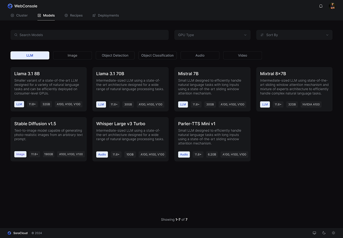Open the Whisper Large v3 Turbo card

click(131, 139)
